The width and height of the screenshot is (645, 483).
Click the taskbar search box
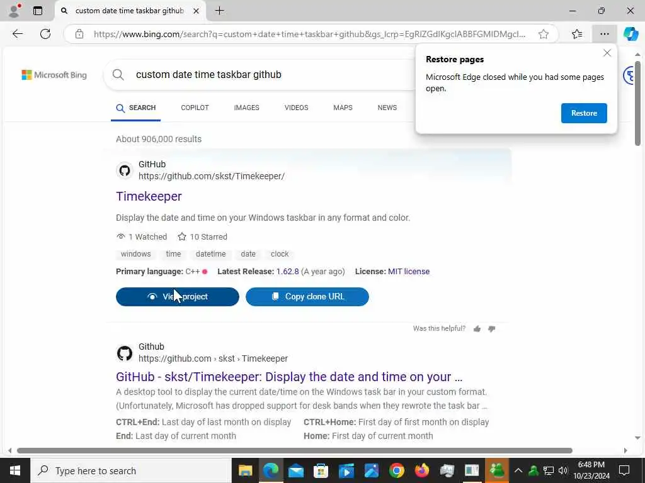(131, 470)
